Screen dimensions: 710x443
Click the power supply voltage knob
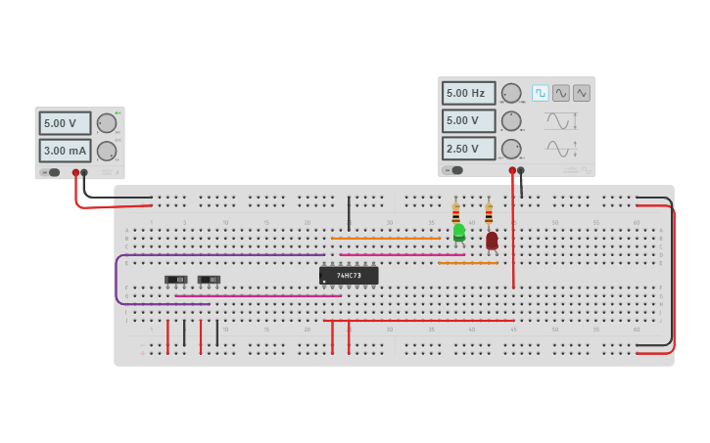(x=107, y=123)
